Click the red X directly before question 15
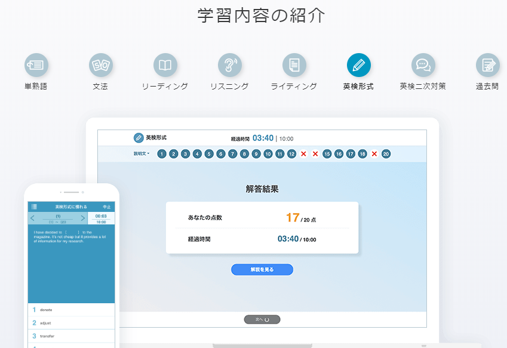Screen dimensions: 507x348 coord(315,154)
